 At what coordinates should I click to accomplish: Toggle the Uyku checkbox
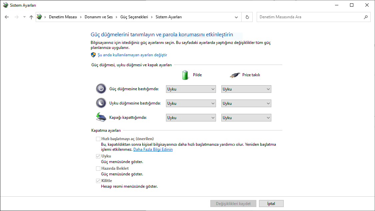pyautogui.click(x=98, y=156)
